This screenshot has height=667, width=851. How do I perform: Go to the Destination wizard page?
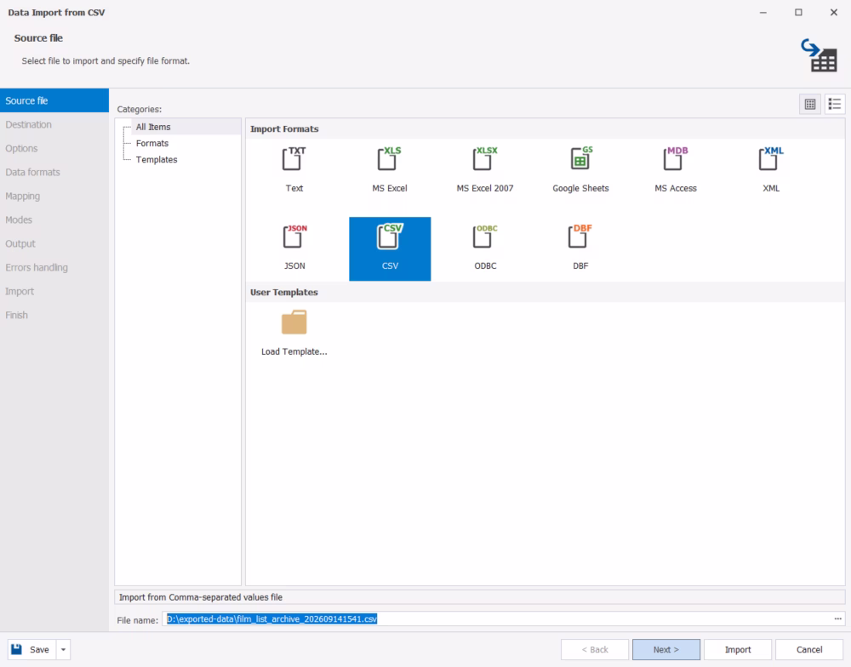54,124
